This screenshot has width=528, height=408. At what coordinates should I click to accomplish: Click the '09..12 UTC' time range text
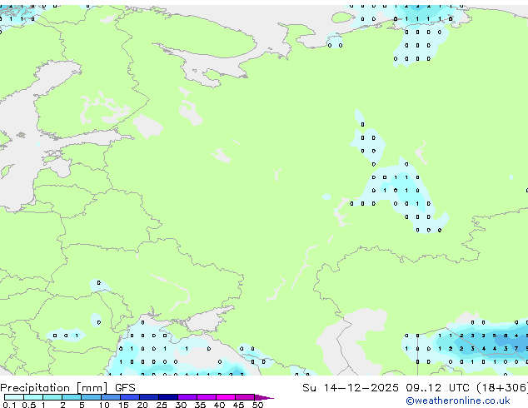coord(437,388)
